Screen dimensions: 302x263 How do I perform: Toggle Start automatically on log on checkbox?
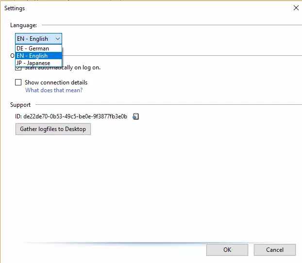[18, 68]
